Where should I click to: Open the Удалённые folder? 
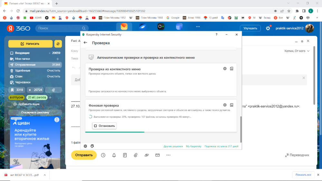pos(23,70)
